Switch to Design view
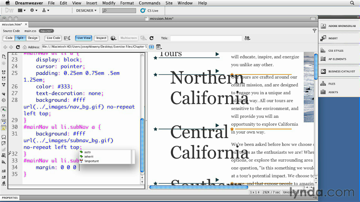360x202 pixels. 33,38
